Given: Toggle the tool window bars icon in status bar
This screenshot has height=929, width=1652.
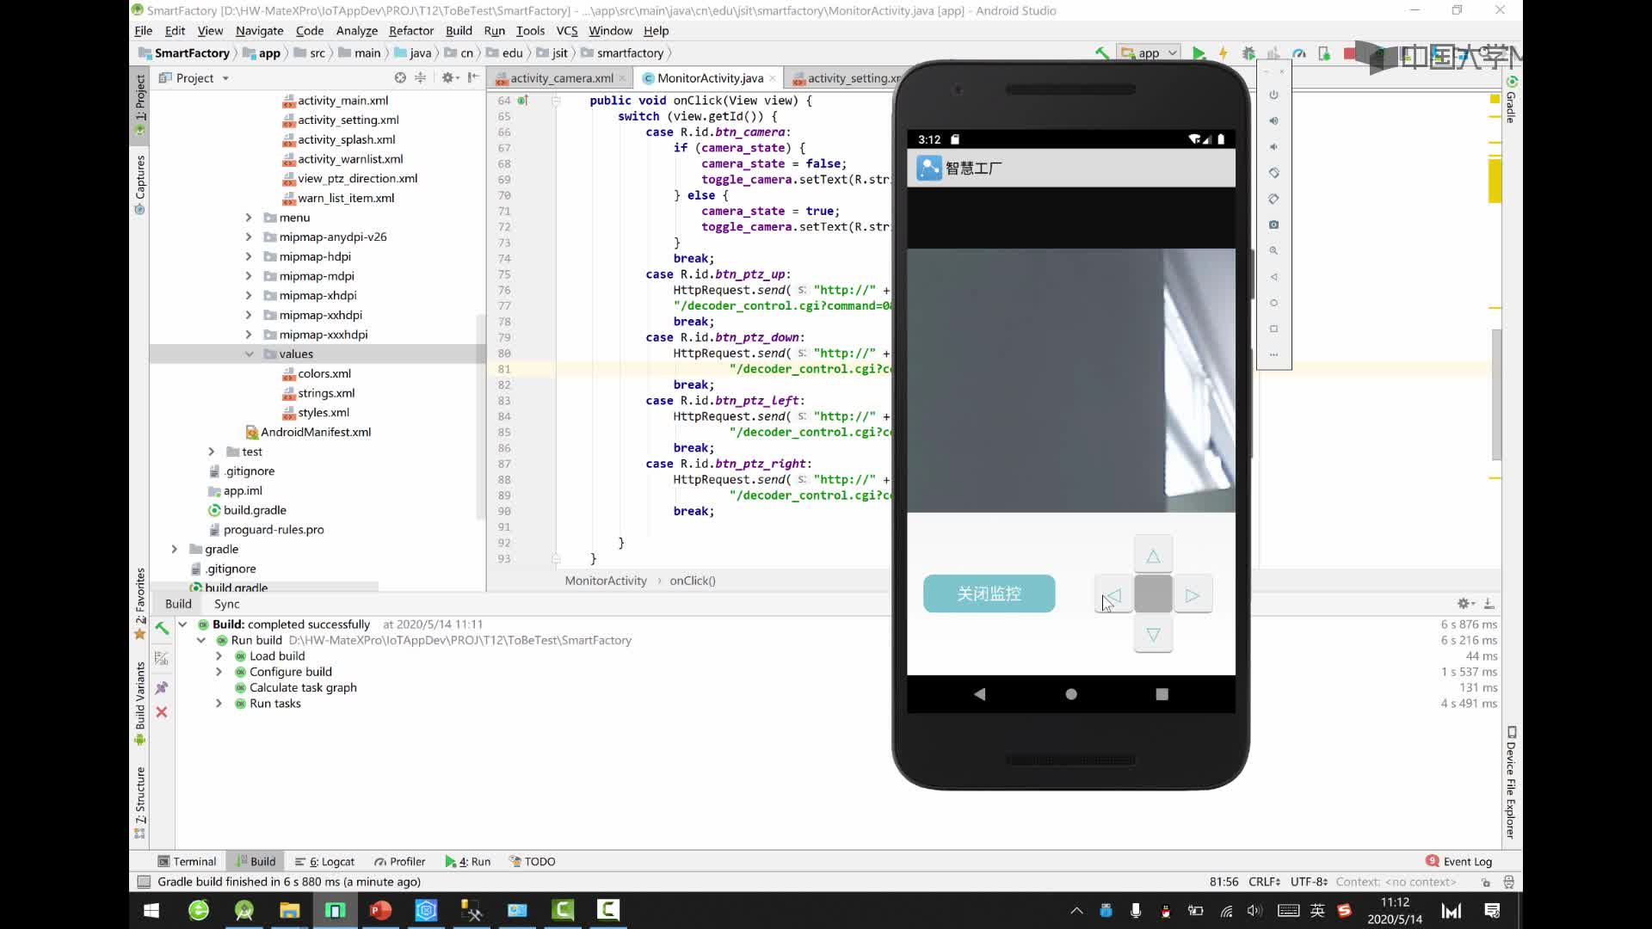Looking at the screenshot, I should (144, 882).
